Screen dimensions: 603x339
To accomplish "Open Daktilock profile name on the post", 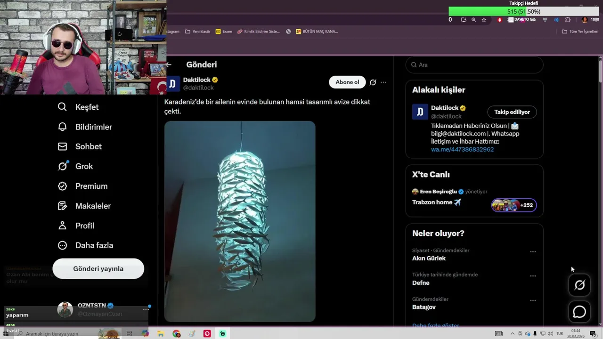I will tap(197, 80).
